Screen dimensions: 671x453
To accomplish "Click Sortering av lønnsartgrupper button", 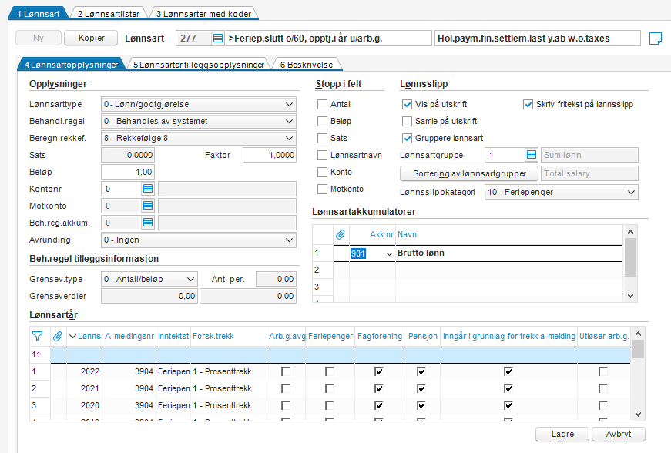I will [469, 173].
